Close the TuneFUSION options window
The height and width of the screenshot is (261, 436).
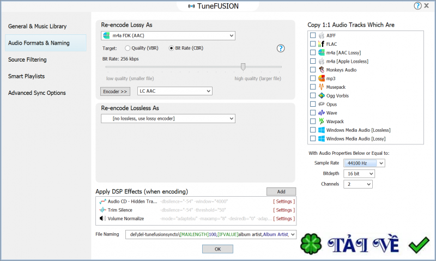427,6
